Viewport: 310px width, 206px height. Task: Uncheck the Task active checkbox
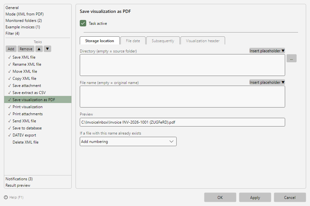(x=83, y=23)
